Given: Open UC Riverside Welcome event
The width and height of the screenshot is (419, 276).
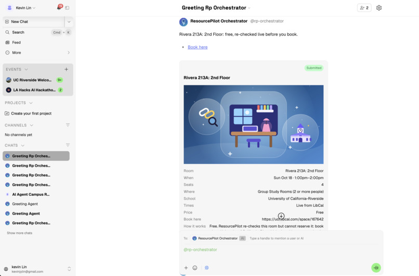Looking at the screenshot, I should (37, 80).
